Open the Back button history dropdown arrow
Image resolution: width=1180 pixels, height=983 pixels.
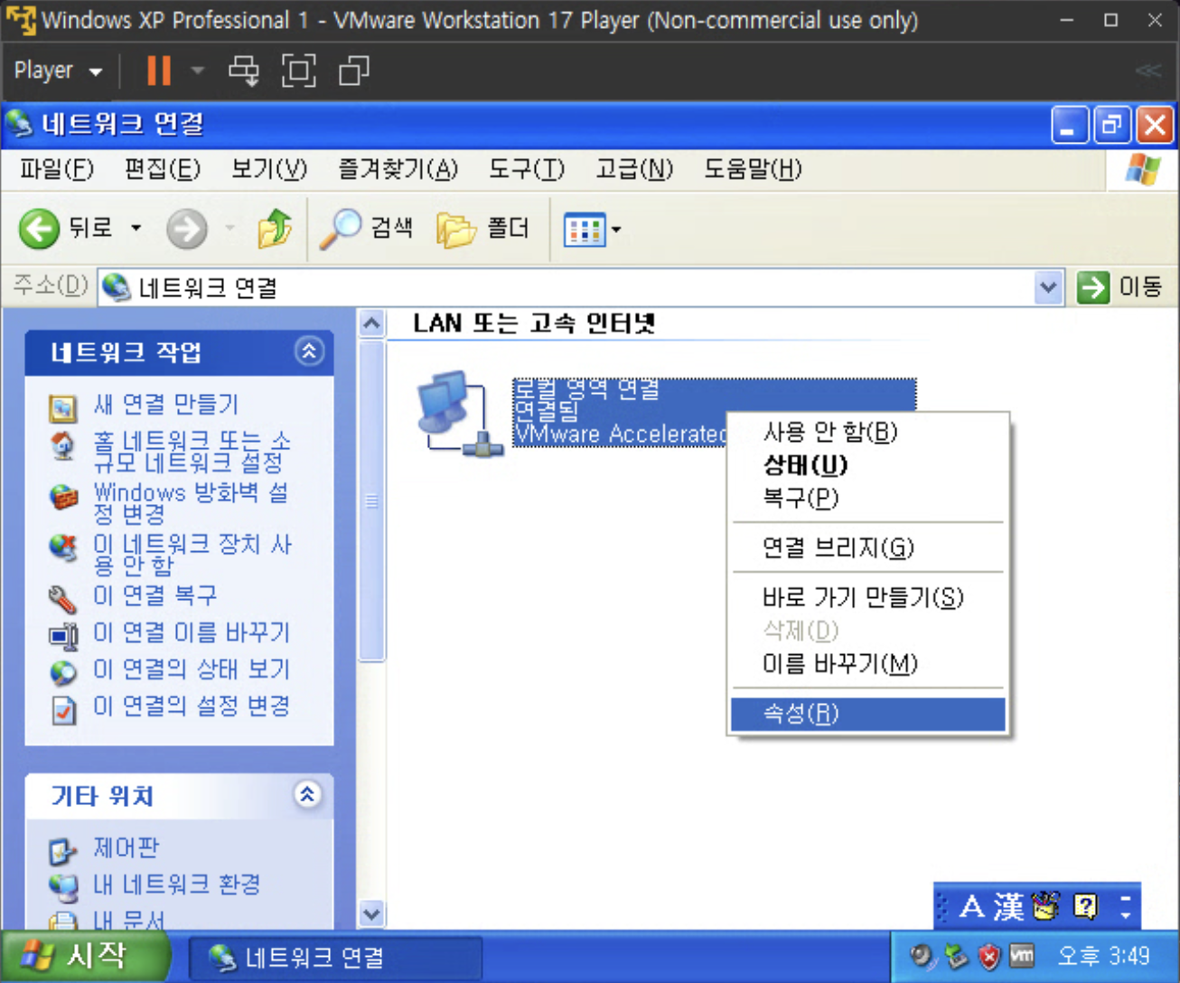coord(136,229)
